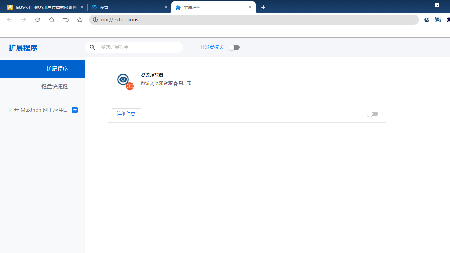Click the undo closed tab icon

tap(66, 20)
